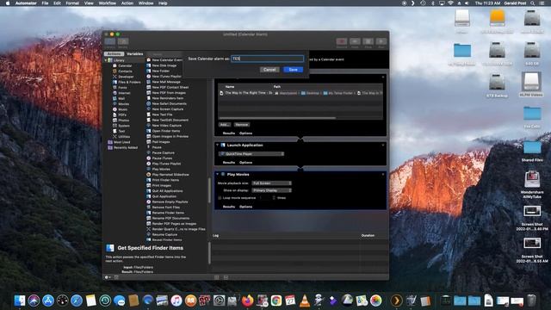Open the QuickTime Player application dropdown
This screenshot has height=310, width=551.
(251, 153)
